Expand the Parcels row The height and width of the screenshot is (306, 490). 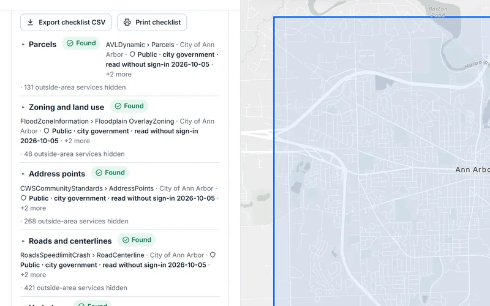pyautogui.click(x=23, y=44)
